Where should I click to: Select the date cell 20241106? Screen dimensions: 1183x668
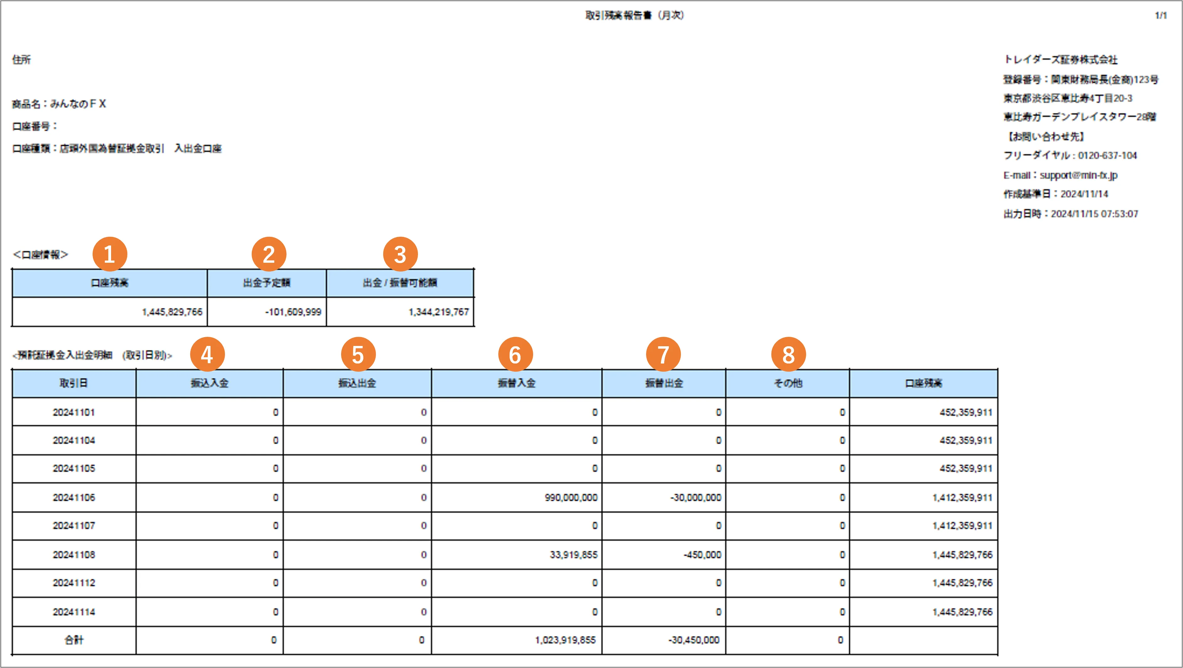point(73,498)
